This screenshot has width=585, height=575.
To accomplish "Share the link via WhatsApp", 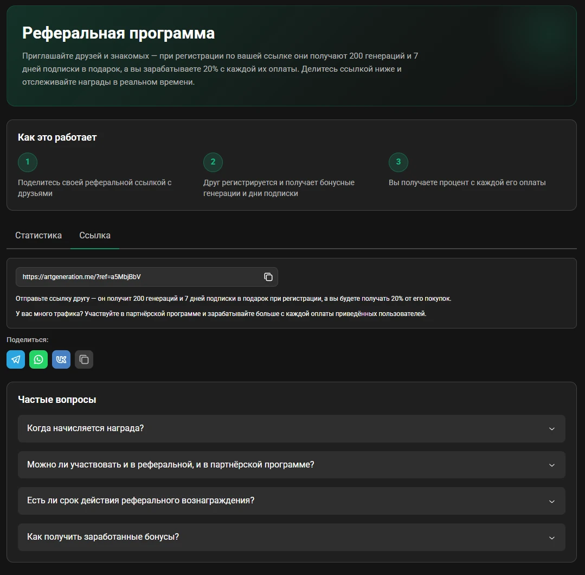I will (38, 359).
